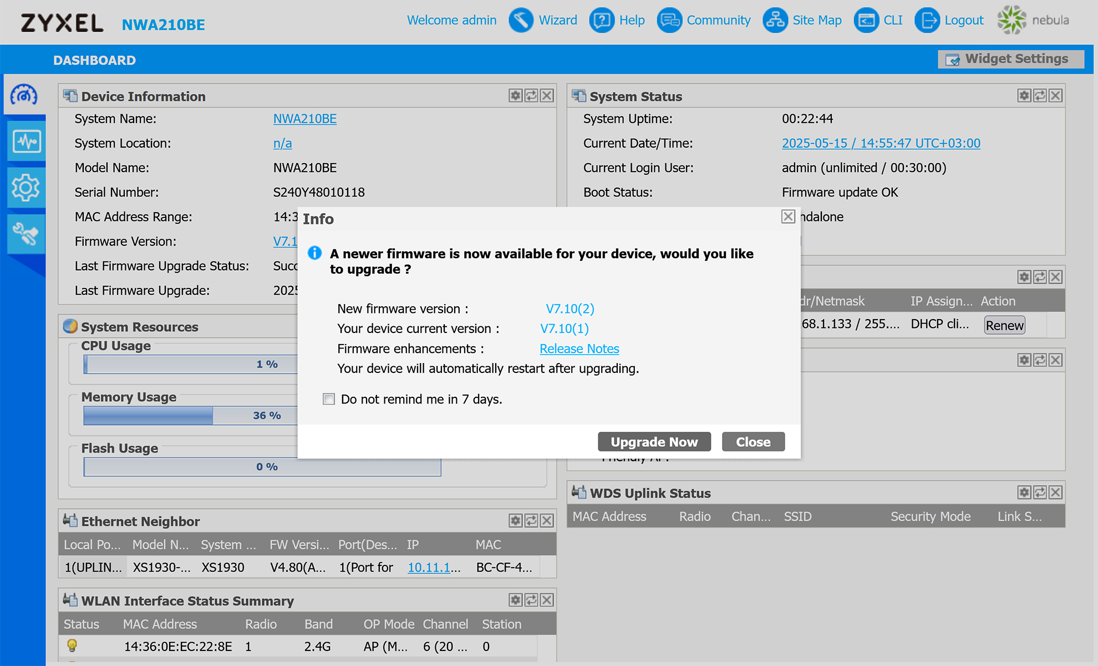Click the NWA210BE system name link
The width and height of the screenshot is (1098, 666).
coord(304,119)
